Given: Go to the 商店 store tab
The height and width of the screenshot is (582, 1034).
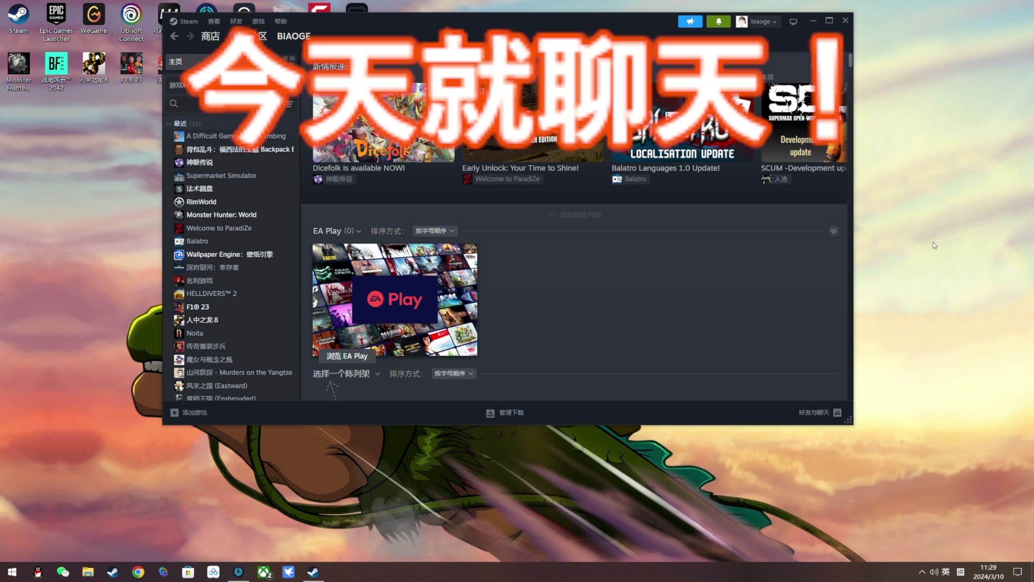Looking at the screenshot, I should pos(210,36).
